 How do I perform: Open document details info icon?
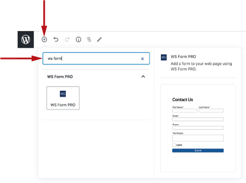coord(78,39)
